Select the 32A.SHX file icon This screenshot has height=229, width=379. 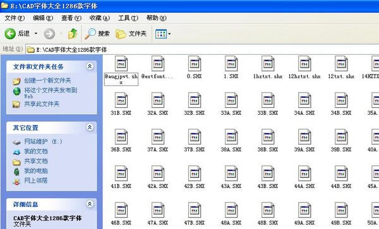click(158, 100)
